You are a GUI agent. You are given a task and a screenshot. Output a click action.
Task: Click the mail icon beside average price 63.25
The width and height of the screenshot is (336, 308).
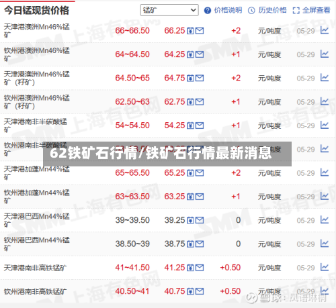200,197
